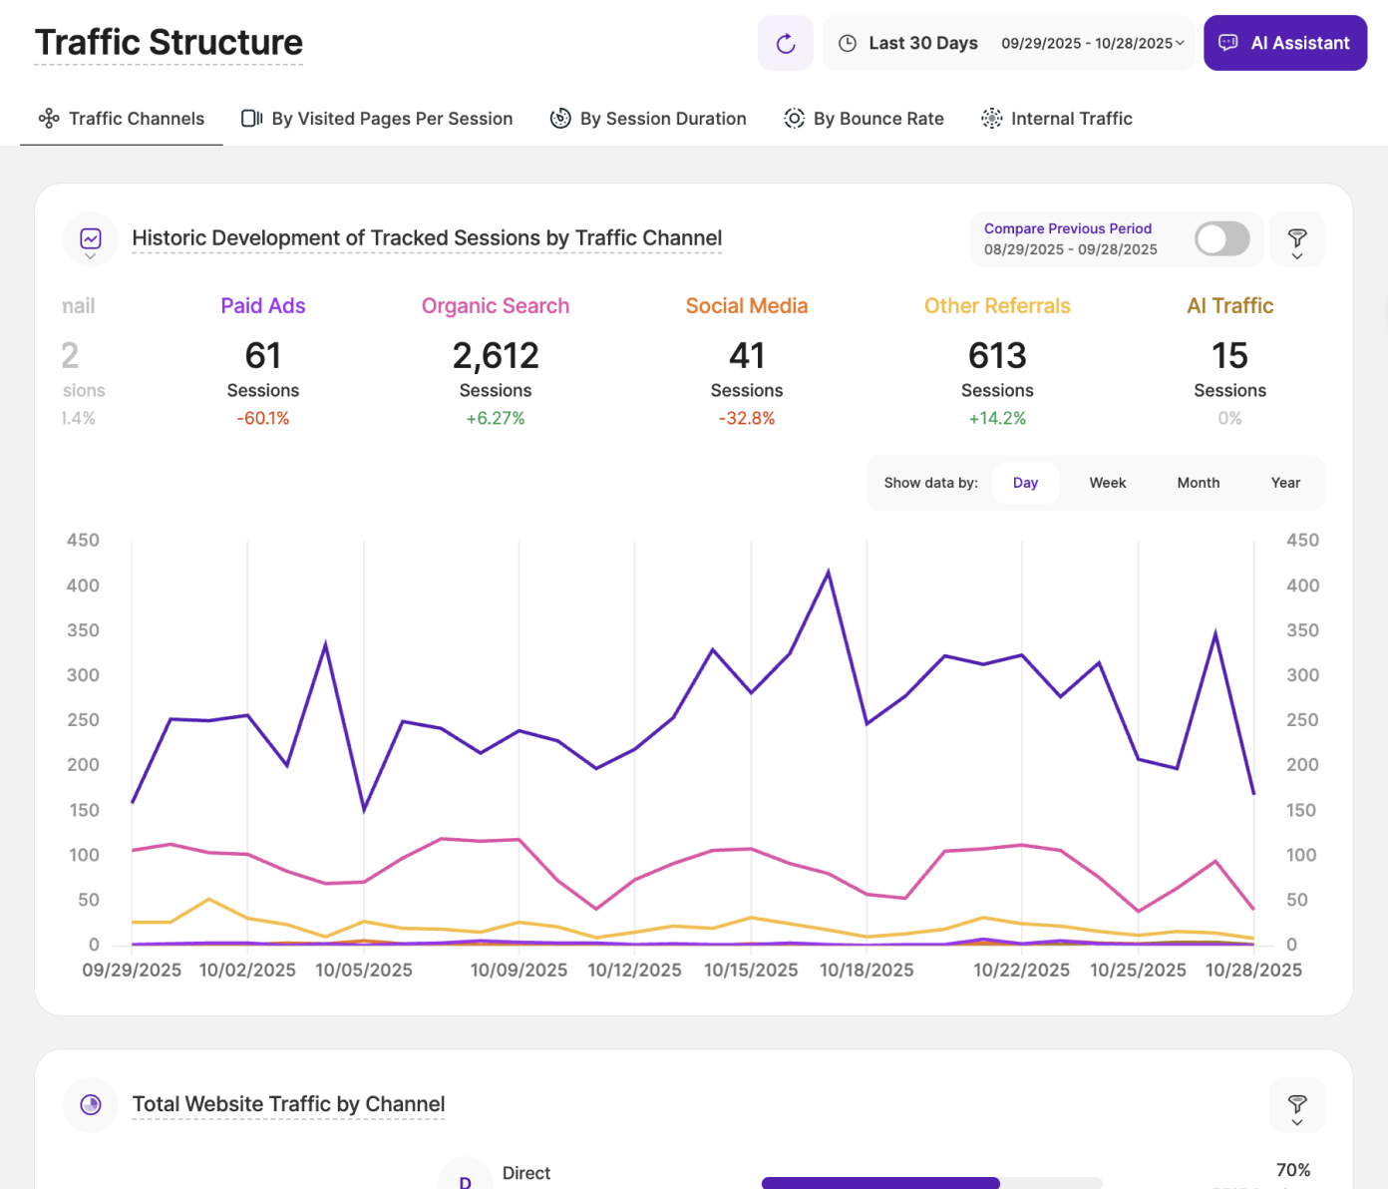Switch data display to Month
The width and height of the screenshot is (1388, 1189).
1198,482
